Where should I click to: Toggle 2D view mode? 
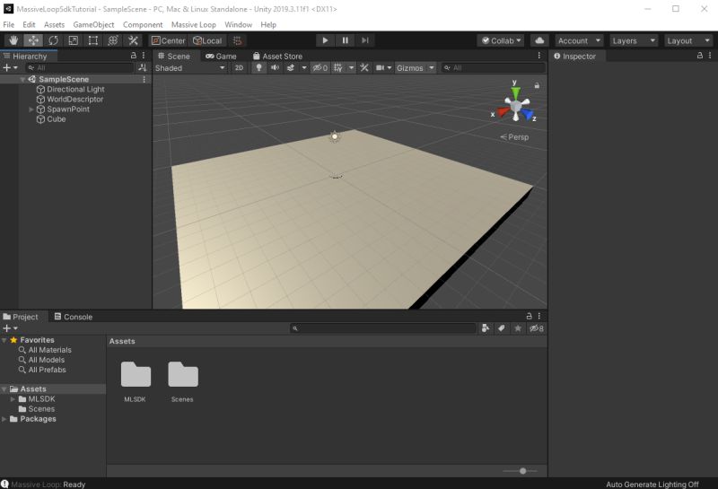[239, 68]
